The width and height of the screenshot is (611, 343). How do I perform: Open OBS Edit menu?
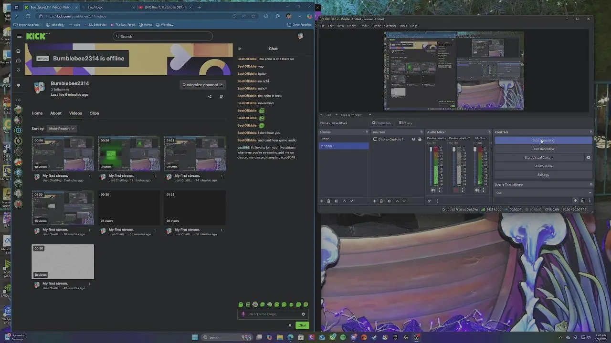[x=331, y=26]
